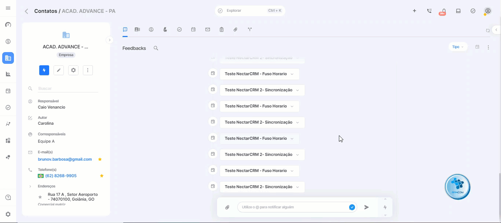Image resolution: width=501 pixels, height=223 pixels.
Task: Click the Empresa tag under contact name
Action: tap(66, 55)
